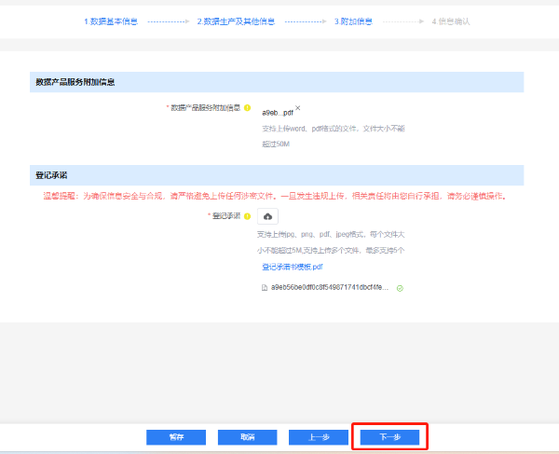Image resolution: width=559 pixels, height=454 pixels.
Task: Download the 登记承诺书模板.pdf template
Action: (292, 267)
